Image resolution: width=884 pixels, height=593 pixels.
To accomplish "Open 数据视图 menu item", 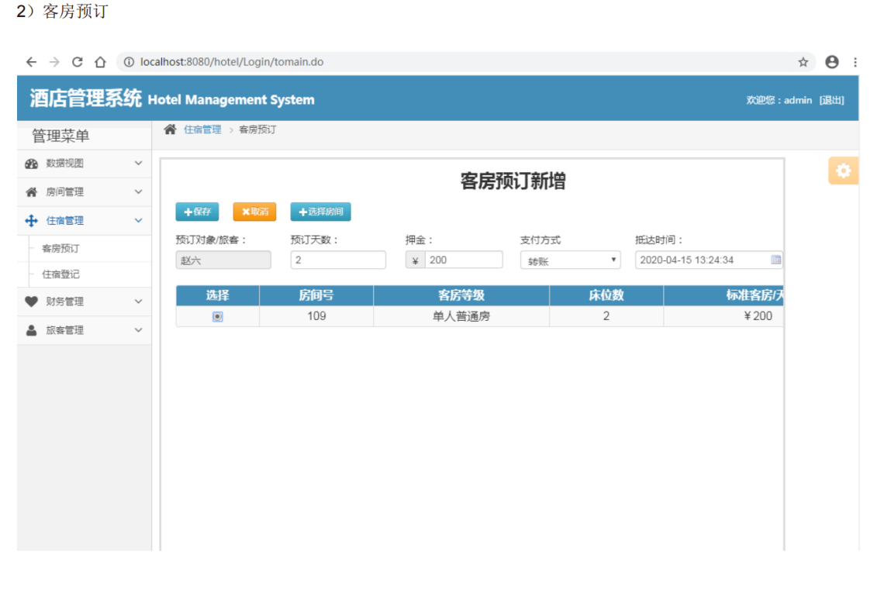I will (84, 164).
